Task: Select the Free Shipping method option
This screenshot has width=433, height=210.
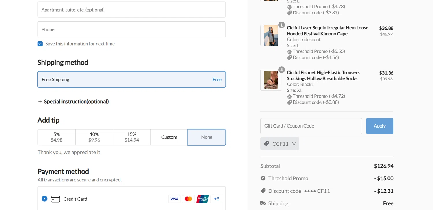Action: pos(132,79)
